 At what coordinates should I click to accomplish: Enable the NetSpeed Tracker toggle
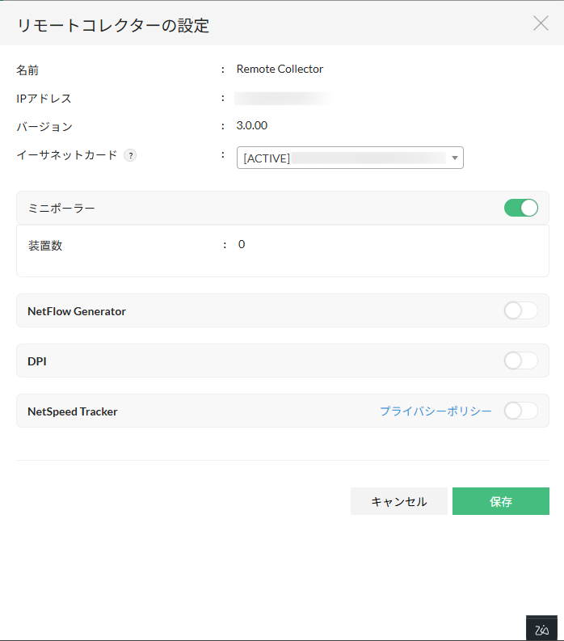[520, 411]
